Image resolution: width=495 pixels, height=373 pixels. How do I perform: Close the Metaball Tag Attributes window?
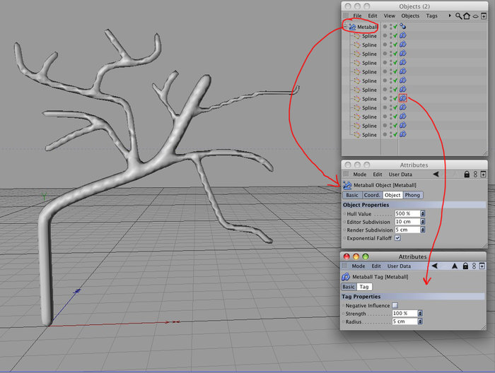coord(346,256)
